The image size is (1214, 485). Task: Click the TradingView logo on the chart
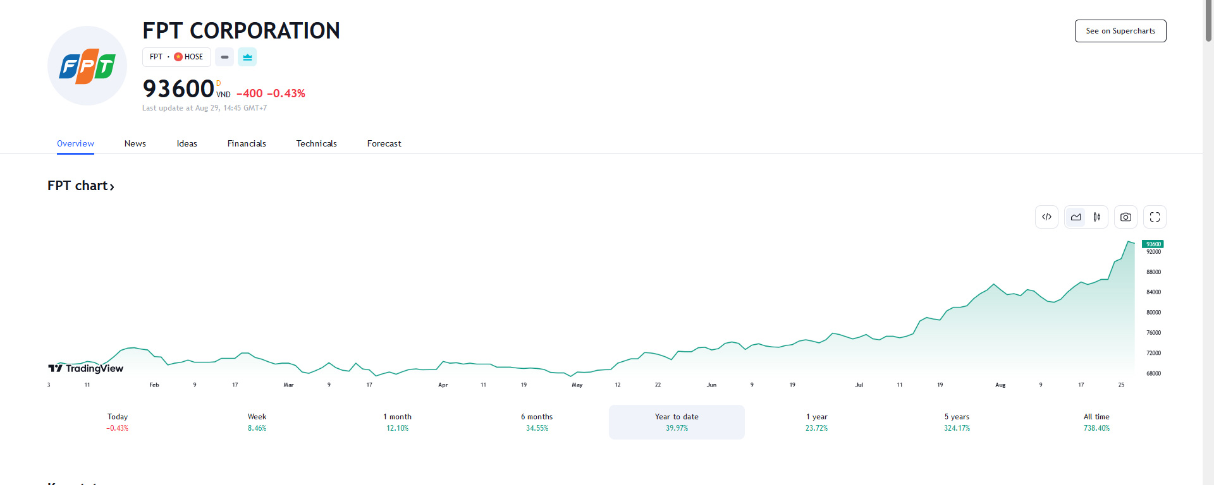point(85,368)
